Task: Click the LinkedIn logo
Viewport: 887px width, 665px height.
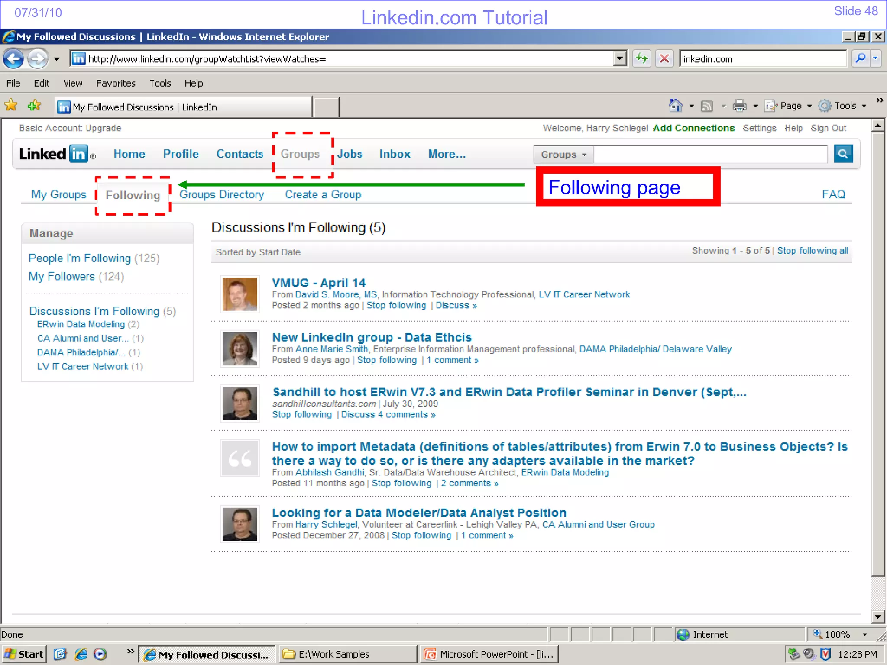Action: pos(58,154)
